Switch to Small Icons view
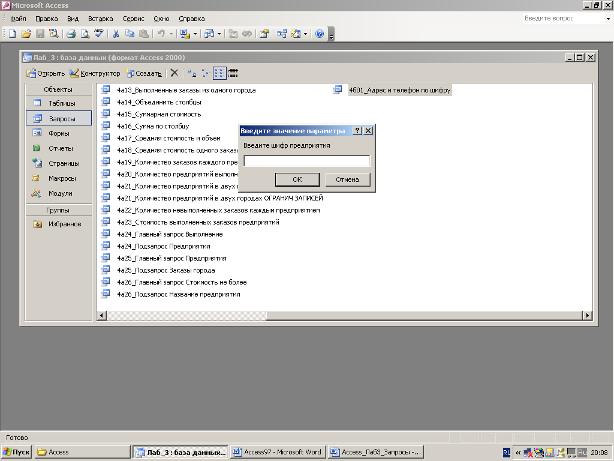 (206, 73)
